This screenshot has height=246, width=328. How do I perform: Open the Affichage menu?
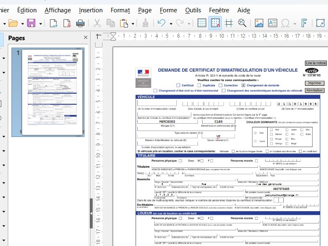click(x=57, y=10)
